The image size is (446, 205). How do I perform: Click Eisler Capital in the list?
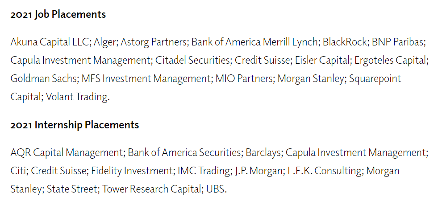tap(322, 61)
